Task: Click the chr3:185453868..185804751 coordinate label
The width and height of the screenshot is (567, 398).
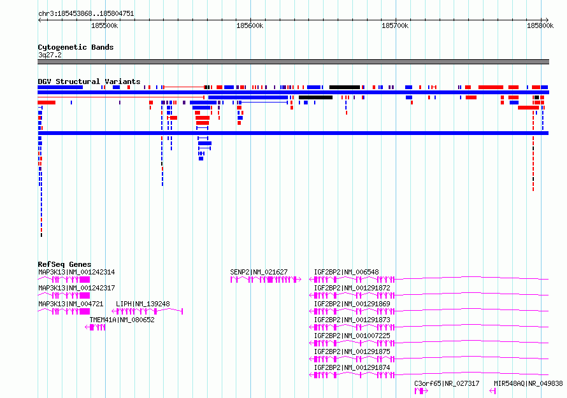Action: pos(86,13)
